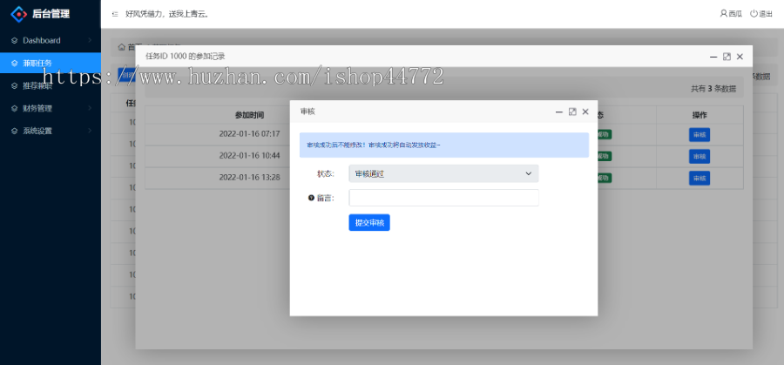
Task: Maximize the 审核 dialog
Action: click(x=572, y=112)
